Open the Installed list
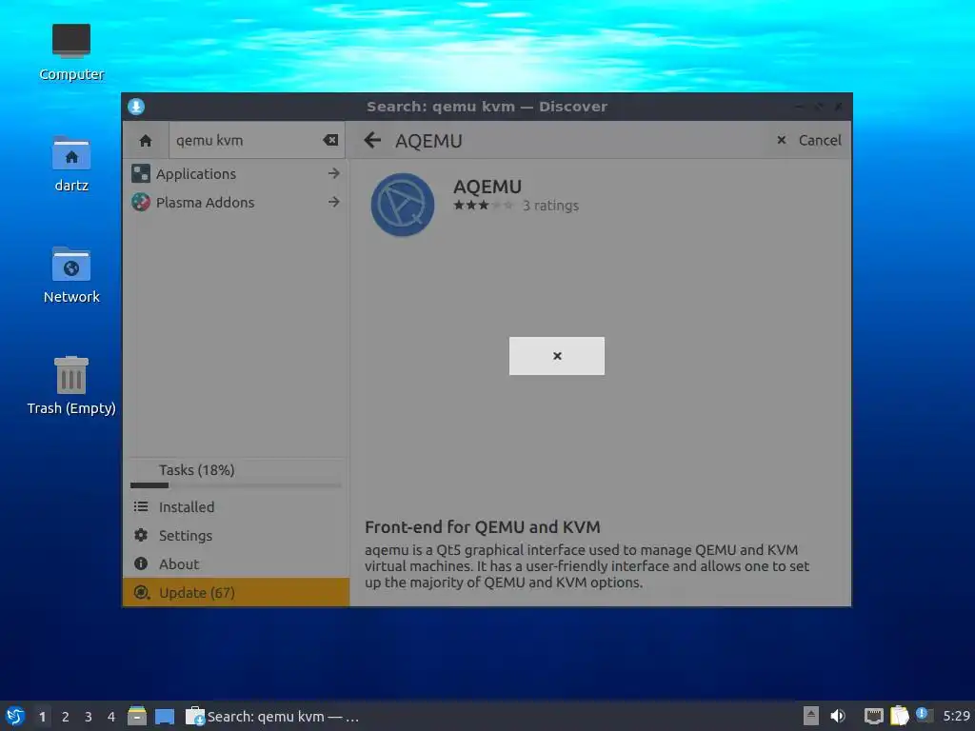The height and width of the screenshot is (731, 975). click(x=236, y=507)
